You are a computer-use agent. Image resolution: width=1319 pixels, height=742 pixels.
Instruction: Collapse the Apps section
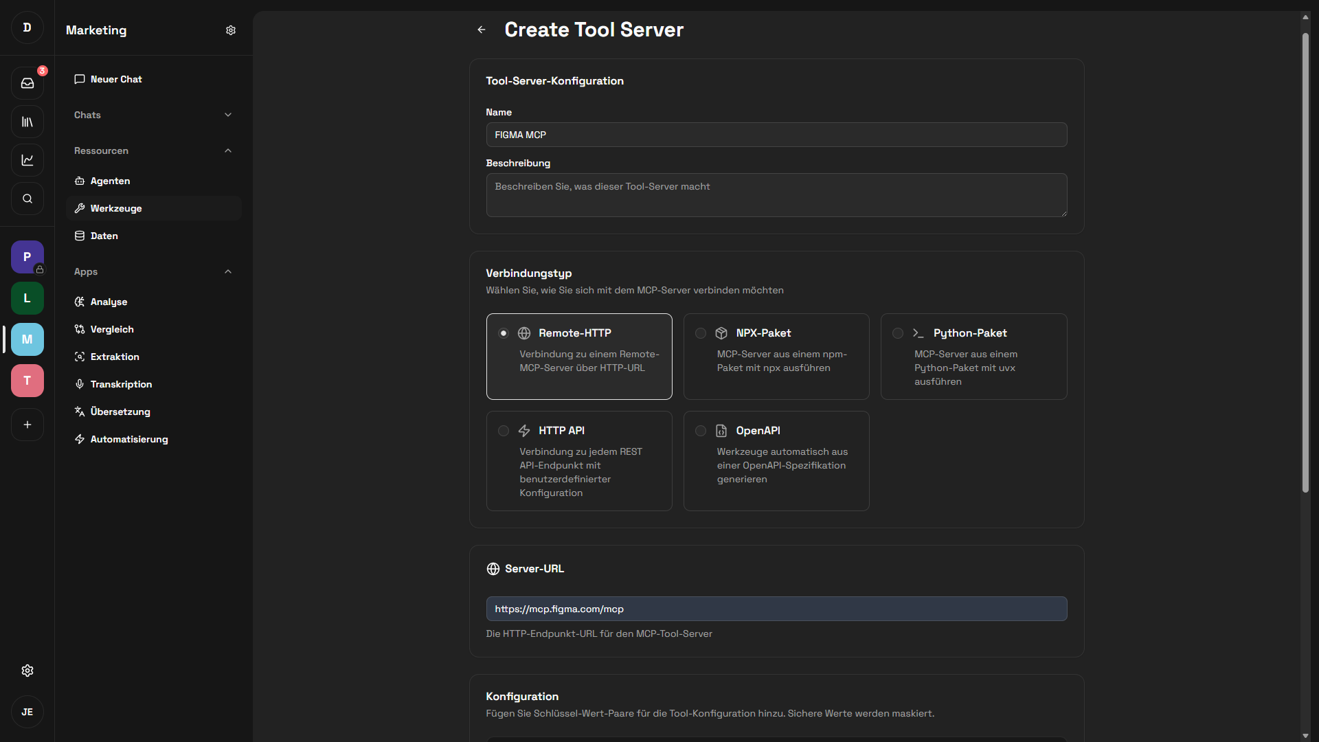coord(228,271)
